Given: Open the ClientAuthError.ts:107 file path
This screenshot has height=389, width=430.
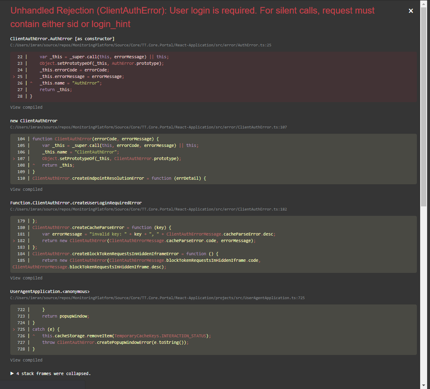Looking at the screenshot, I should [x=149, y=127].
